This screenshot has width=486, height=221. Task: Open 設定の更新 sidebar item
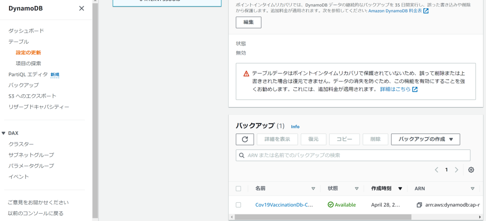(28, 53)
